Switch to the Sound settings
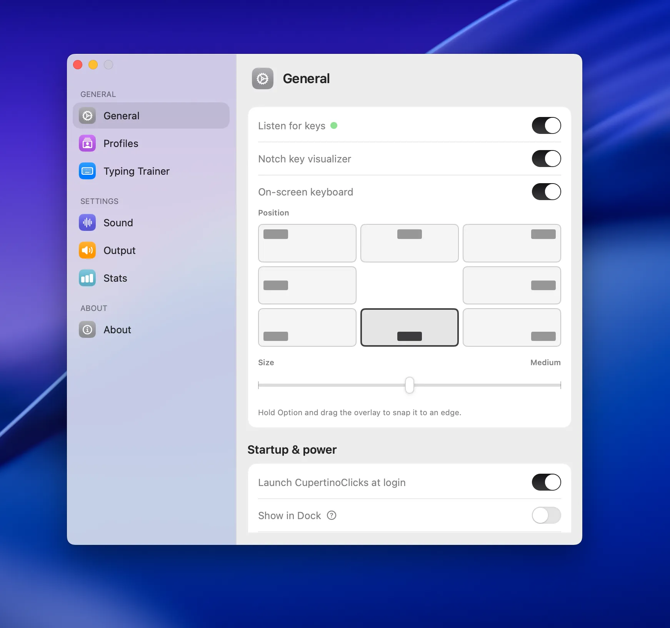The image size is (670, 628). coord(151,223)
